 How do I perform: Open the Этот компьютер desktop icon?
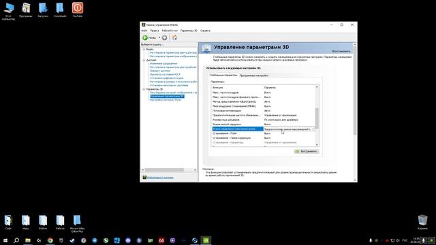click(8, 11)
